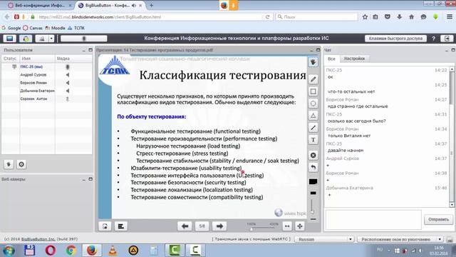Image resolution: width=456 pixels, height=257 pixels.
Task: Adjust the presentation zoom slider
Action: 262,227
